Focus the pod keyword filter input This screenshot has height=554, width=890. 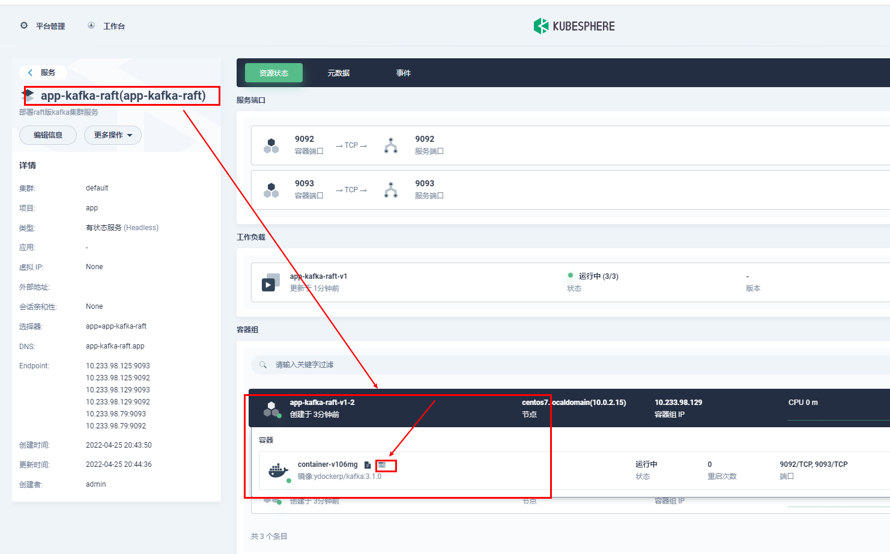[x=571, y=365]
